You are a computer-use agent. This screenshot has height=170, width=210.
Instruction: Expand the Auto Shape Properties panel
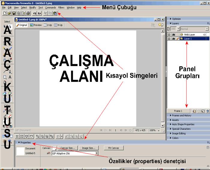click(170, 124)
